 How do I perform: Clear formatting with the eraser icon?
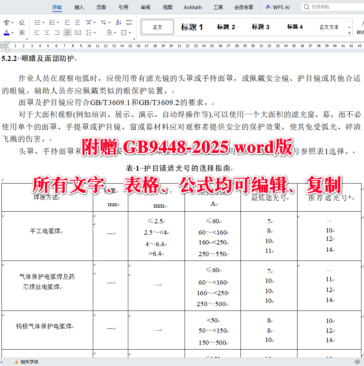click(x=21, y=22)
